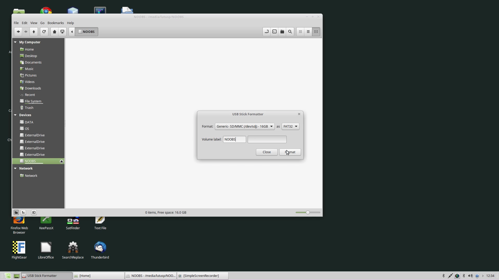Adjust the zoom slider in status bar
499x280 pixels.
[x=308, y=212]
